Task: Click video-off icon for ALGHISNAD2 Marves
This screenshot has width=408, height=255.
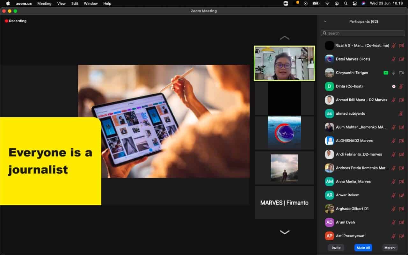Action: [401, 141]
